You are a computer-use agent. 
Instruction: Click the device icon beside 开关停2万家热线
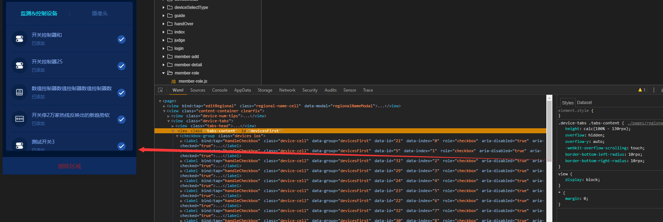[20, 119]
